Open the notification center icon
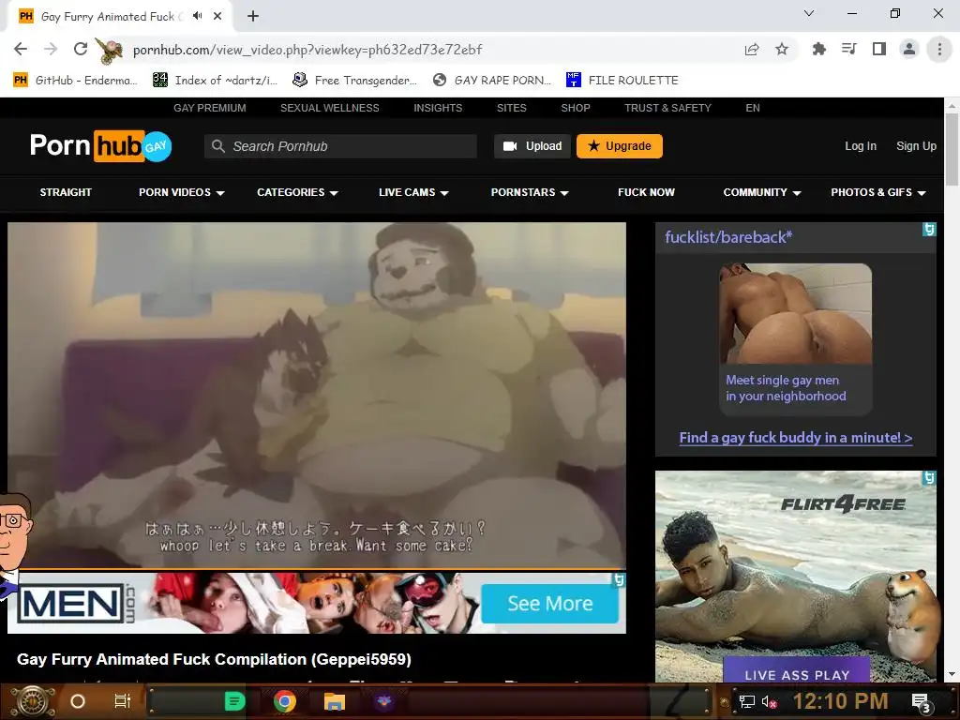The width and height of the screenshot is (960, 720). coord(922,703)
